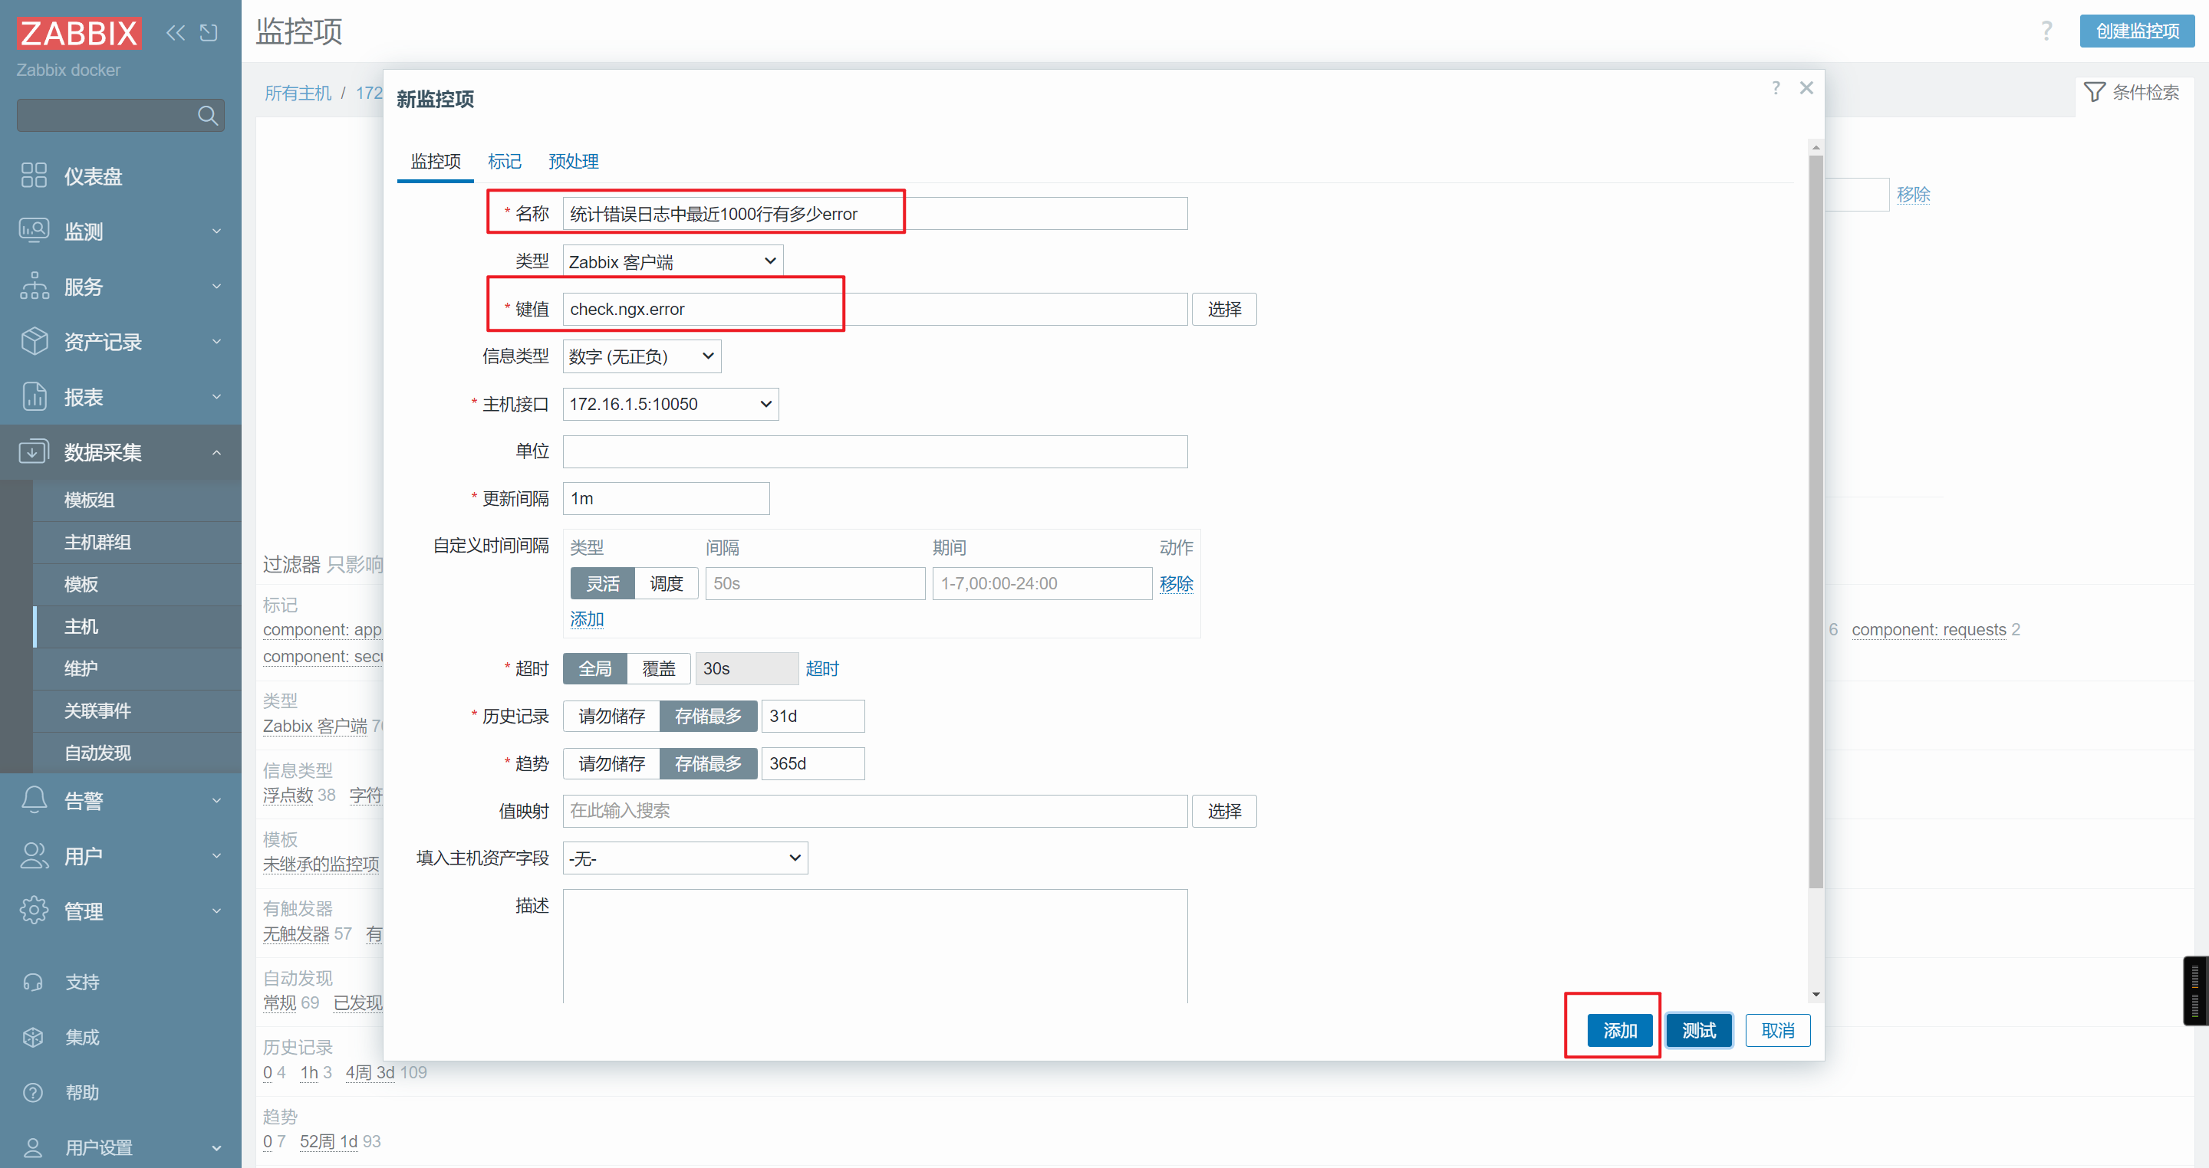The image size is (2209, 1168).
Task: Select 灵活 interval type
Action: point(603,583)
